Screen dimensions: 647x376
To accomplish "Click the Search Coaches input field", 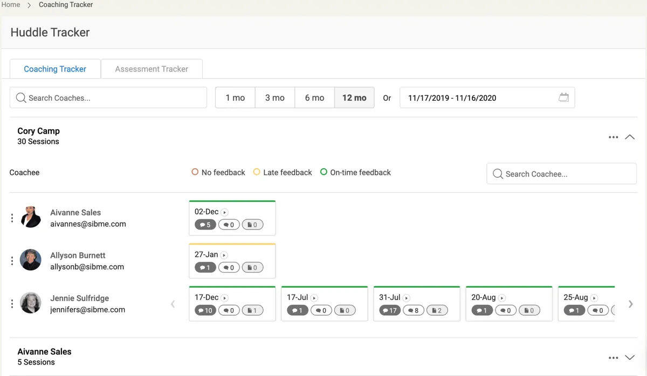I will pyautogui.click(x=108, y=98).
